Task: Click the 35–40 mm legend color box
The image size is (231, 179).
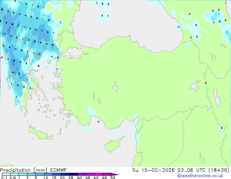Action: coord(90,174)
